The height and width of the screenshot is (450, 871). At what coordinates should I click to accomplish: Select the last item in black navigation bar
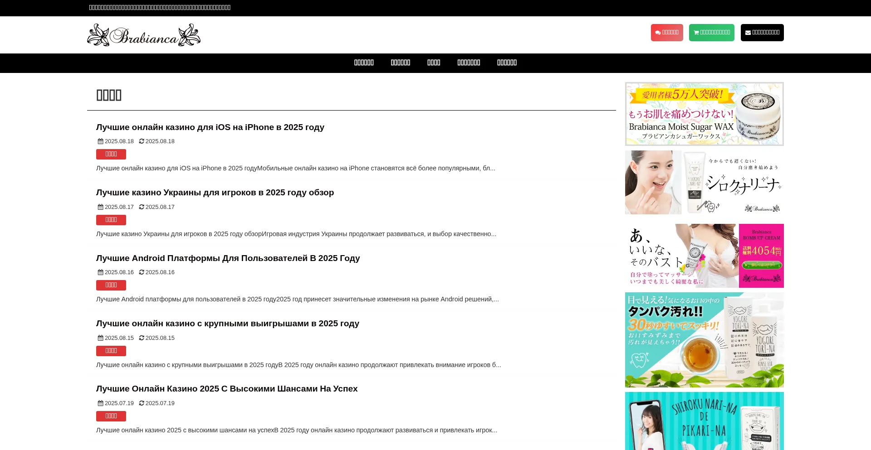point(507,63)
